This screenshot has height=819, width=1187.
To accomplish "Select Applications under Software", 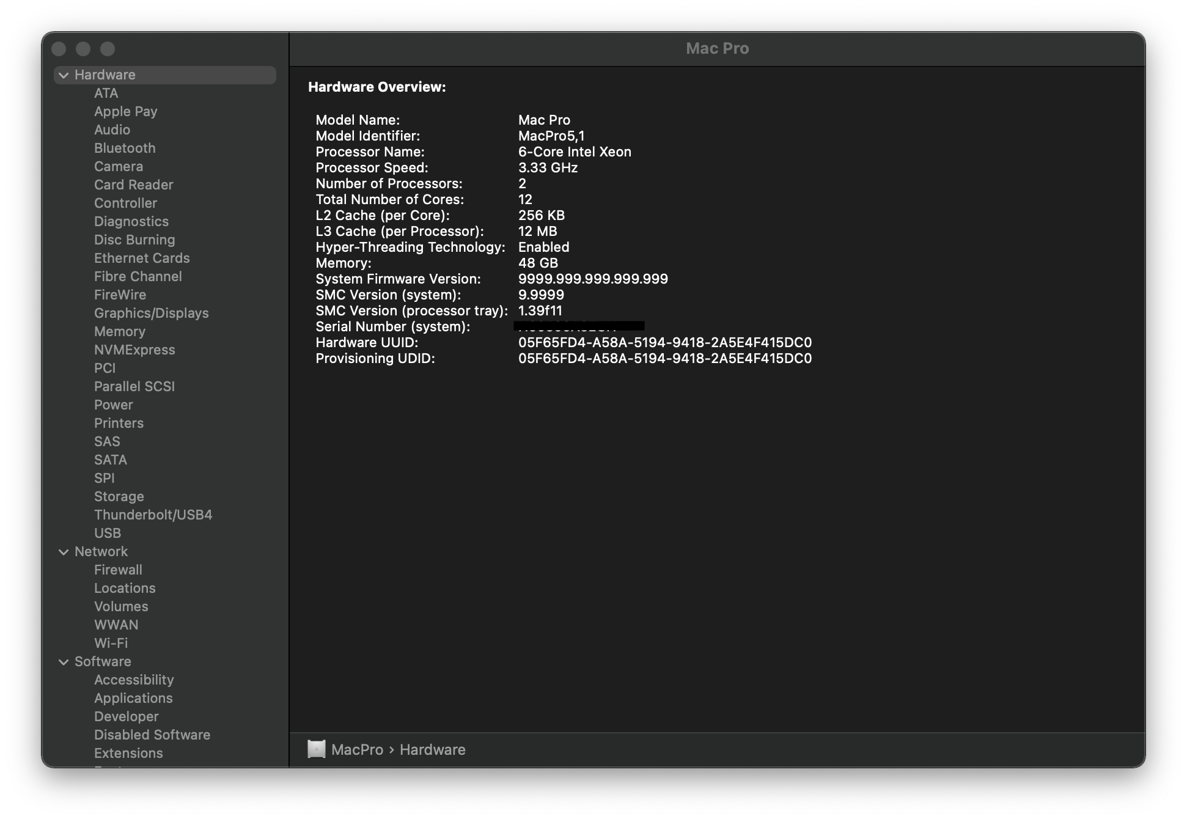I will 133,698.
